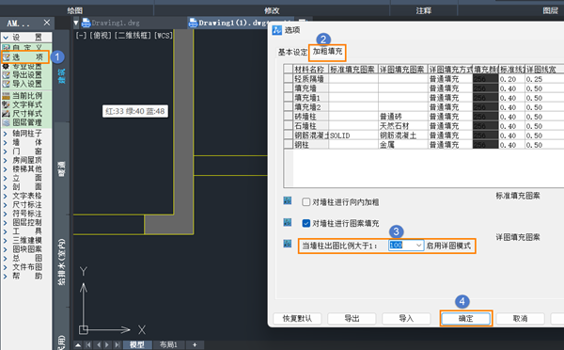Go to next layout tab
The image size is (564, 350).
pyautogui.click(x=107, y=345)
